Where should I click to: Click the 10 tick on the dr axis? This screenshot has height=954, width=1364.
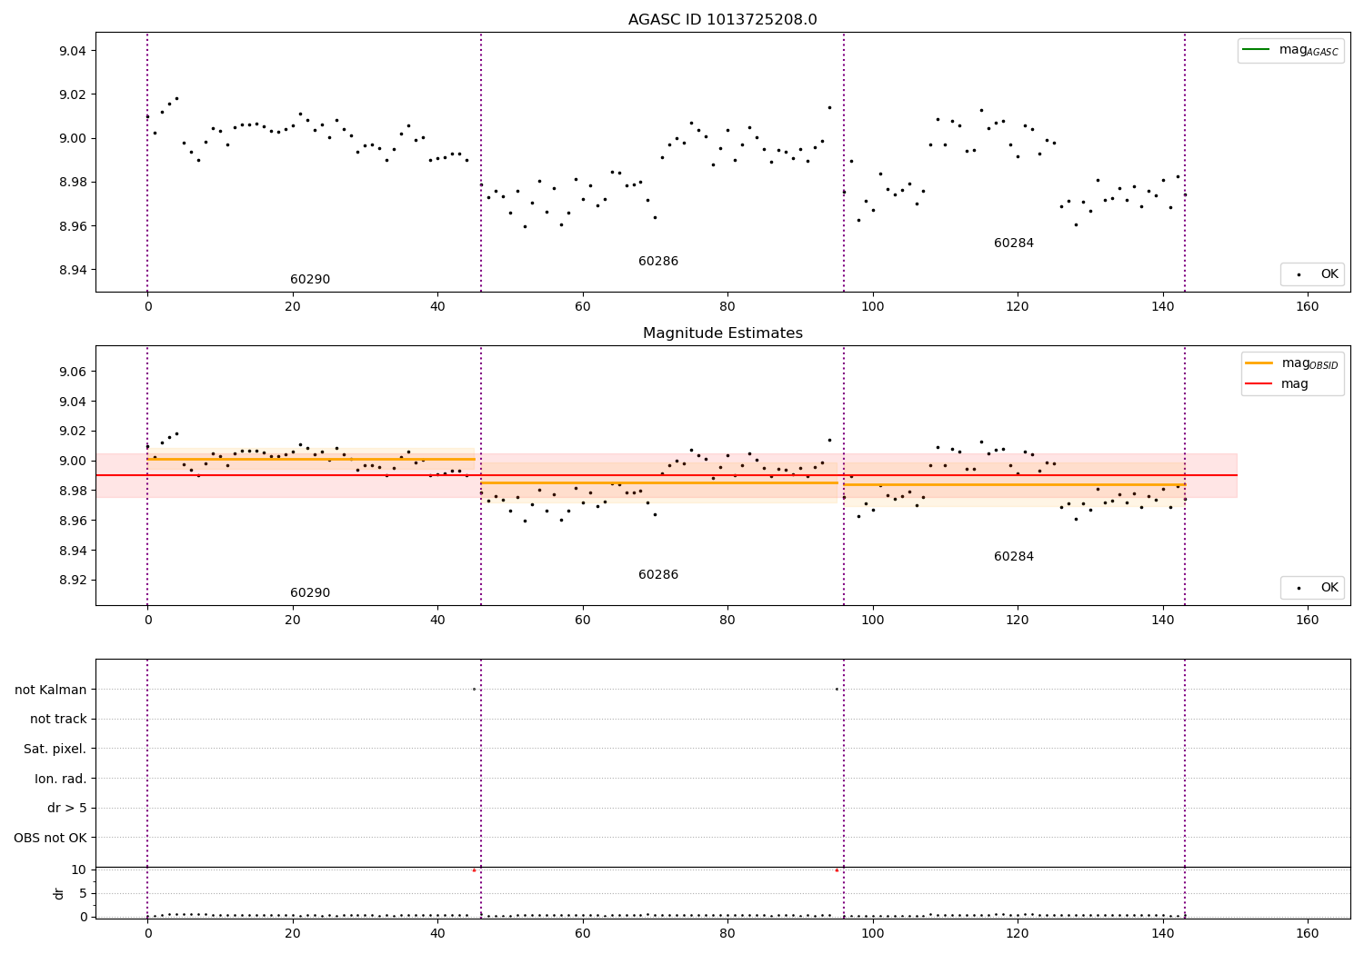pyautogui.click(x=79, y=870)
